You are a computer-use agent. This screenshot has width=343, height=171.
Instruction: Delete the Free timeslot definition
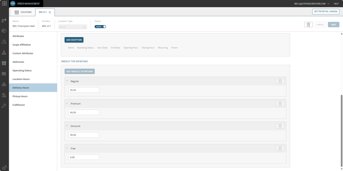tap(280, 148)
